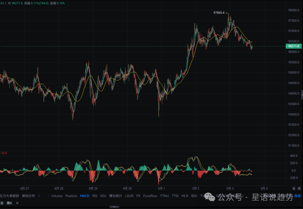Select the 周K weekly timeframe
303x209 pixels.
coord(9,203)
